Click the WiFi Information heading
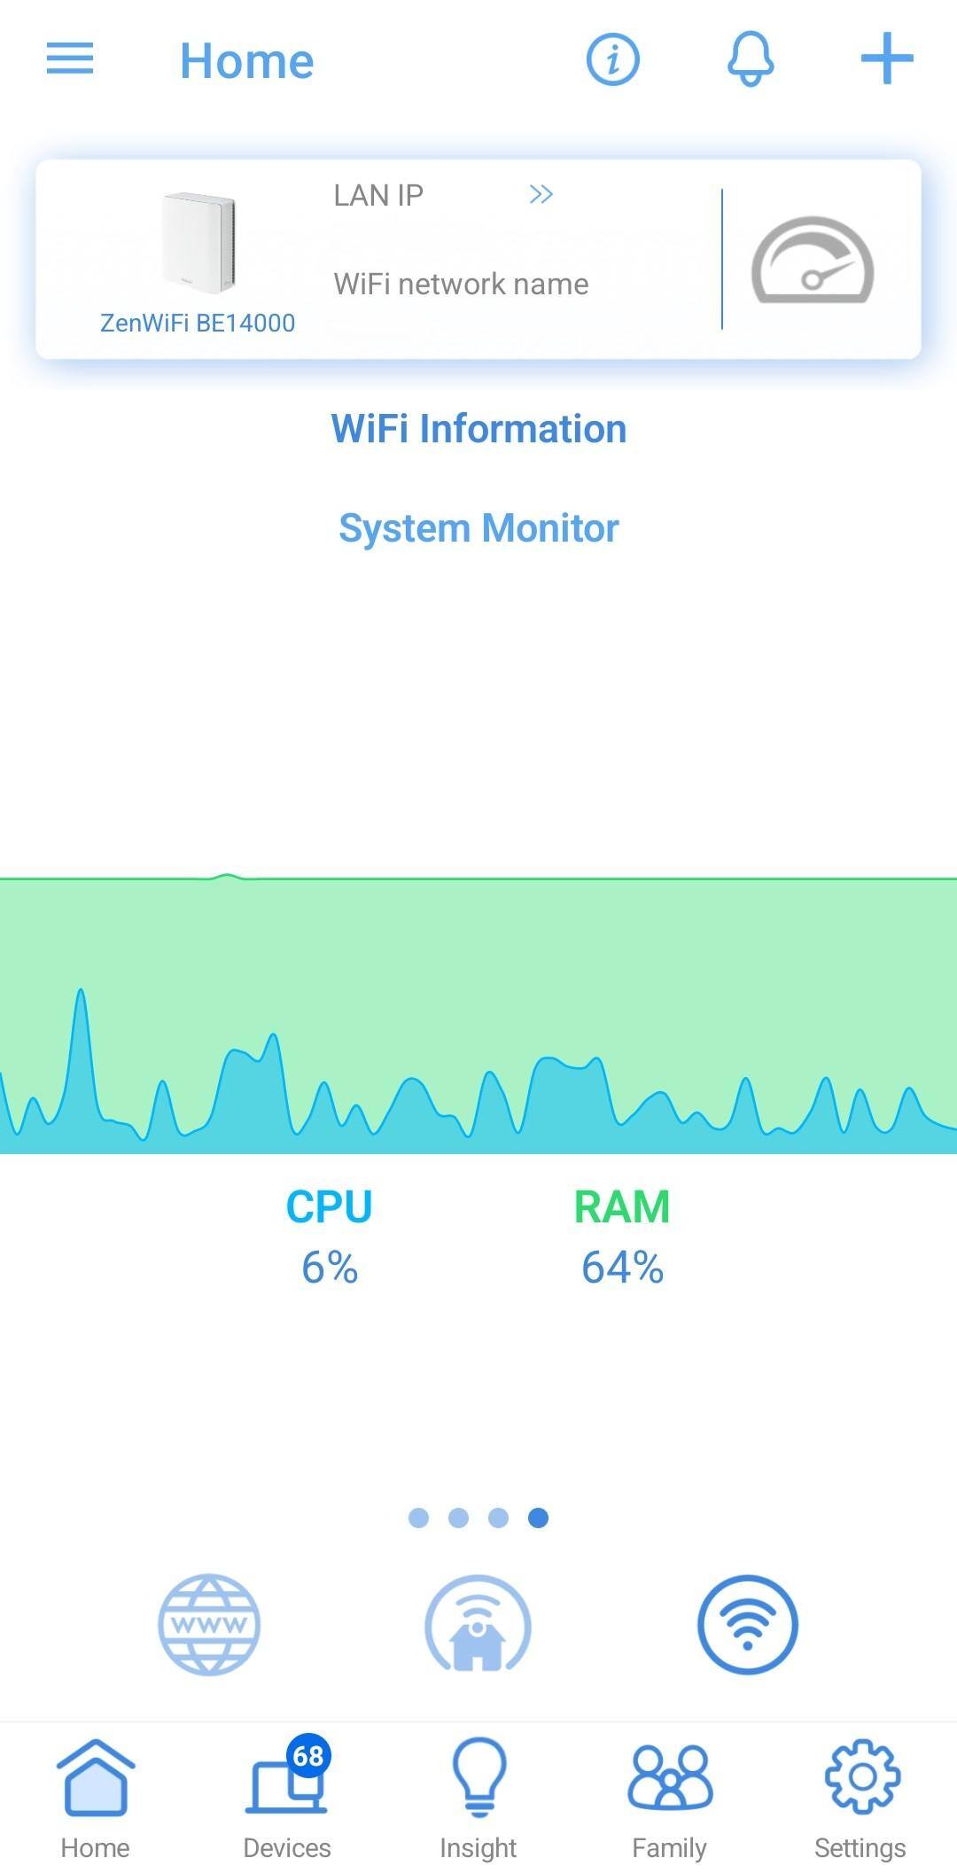957x1873 pixels. 478,429
